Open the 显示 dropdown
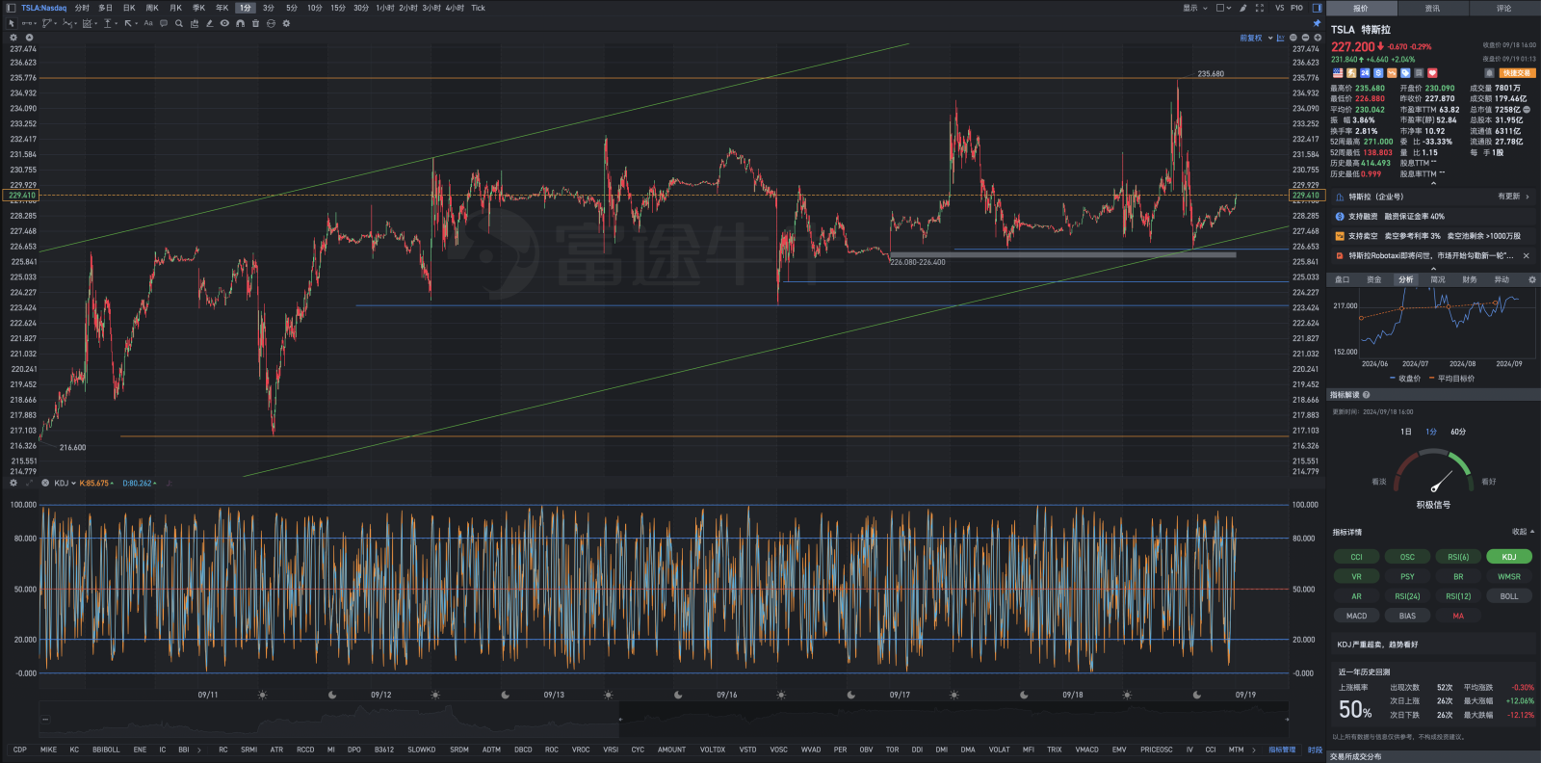This screenshot has width=1541, height=763. 1194,8
